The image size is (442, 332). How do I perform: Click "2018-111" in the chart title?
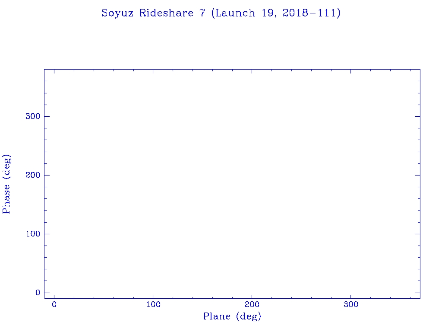tap(311, 13)
